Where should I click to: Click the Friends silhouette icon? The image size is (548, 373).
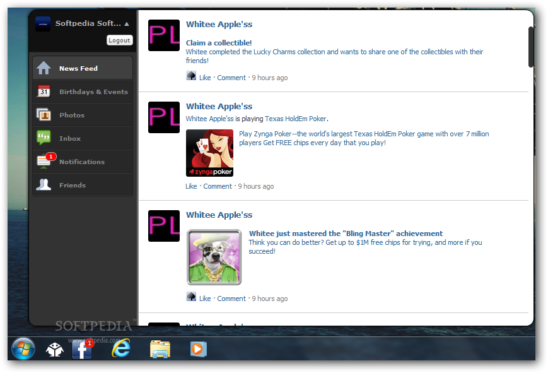tap(44, 184)
